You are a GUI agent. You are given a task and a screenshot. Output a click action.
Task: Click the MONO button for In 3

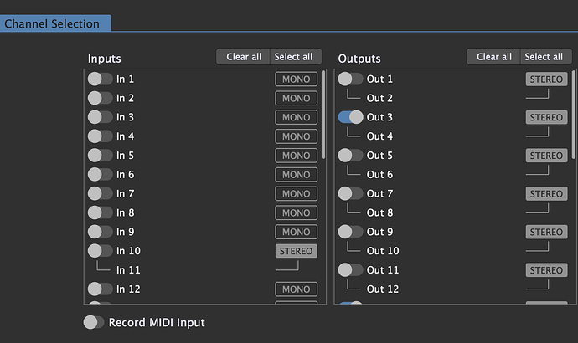(297, 118)
